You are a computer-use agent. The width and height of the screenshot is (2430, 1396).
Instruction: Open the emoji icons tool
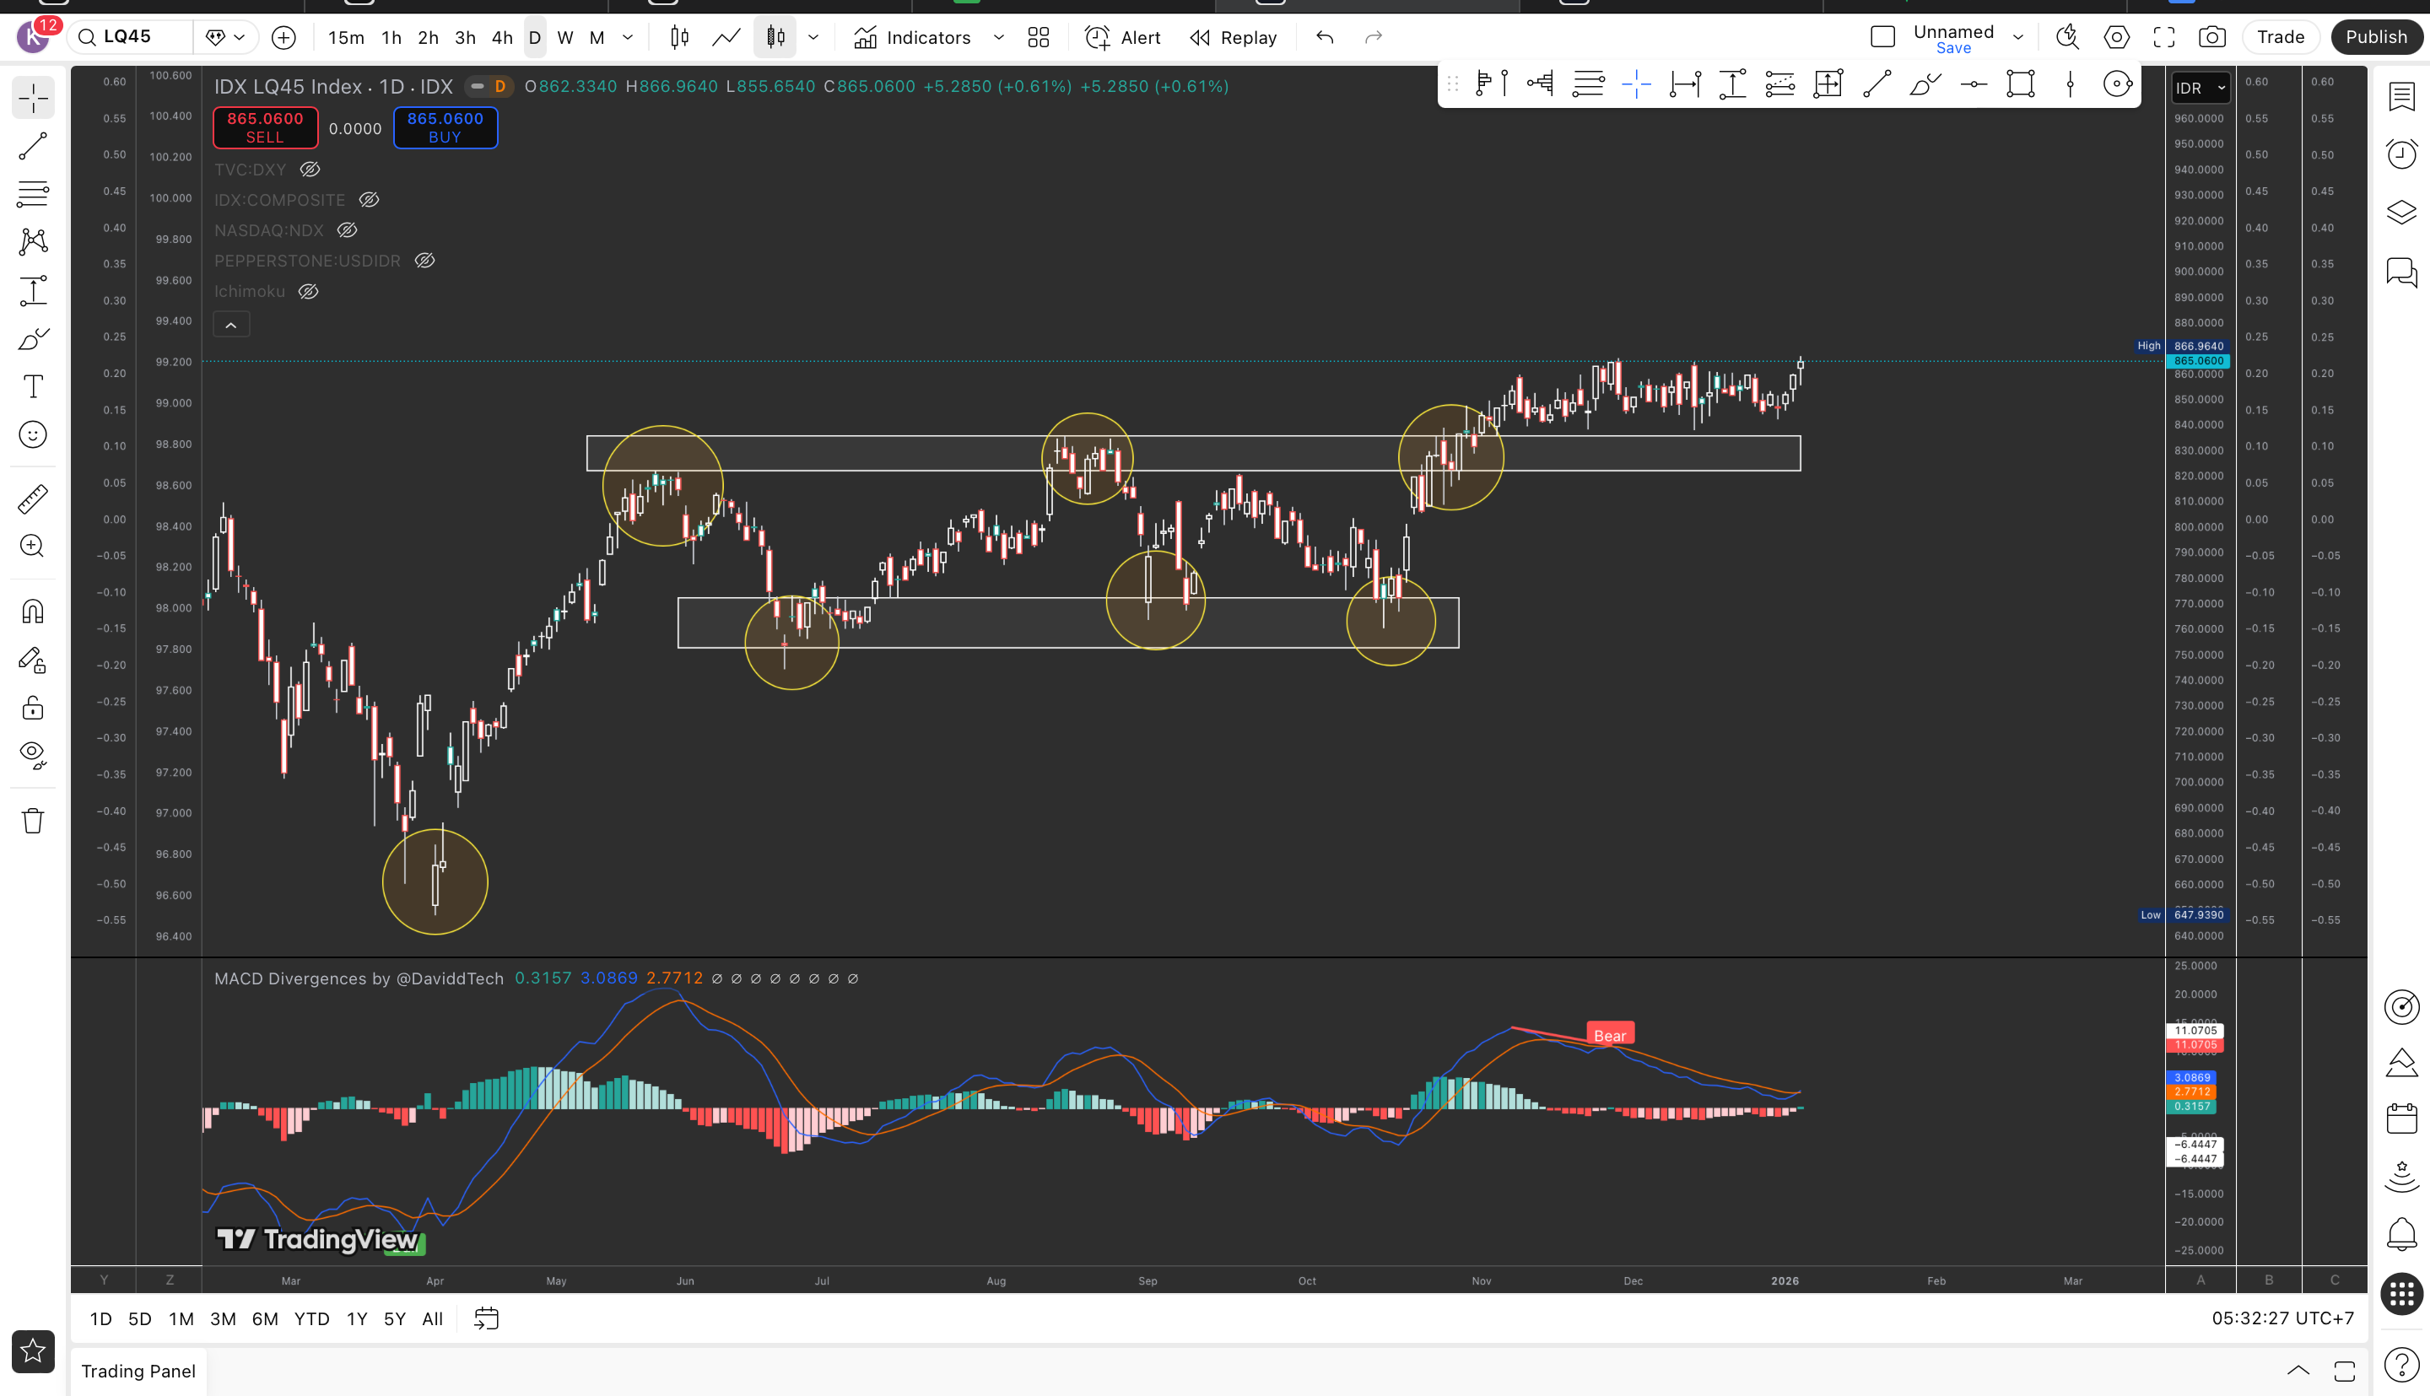(x=33, y=435)
